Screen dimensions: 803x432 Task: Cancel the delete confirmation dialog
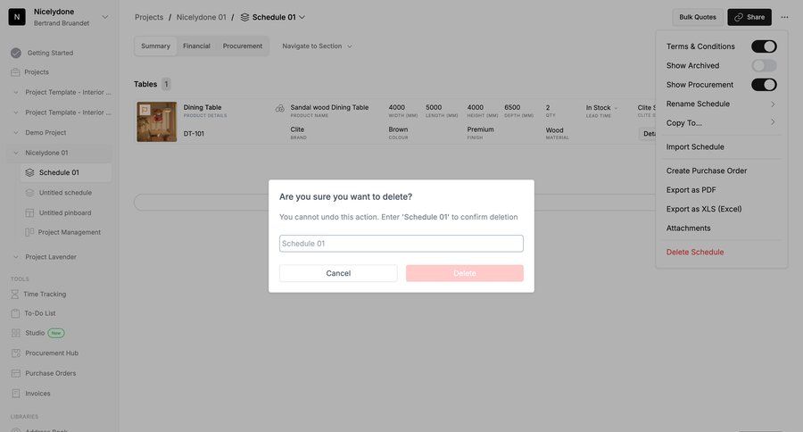(338, 273)
